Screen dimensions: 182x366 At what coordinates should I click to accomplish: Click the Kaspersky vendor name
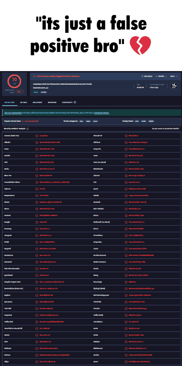tap(98, 242)
